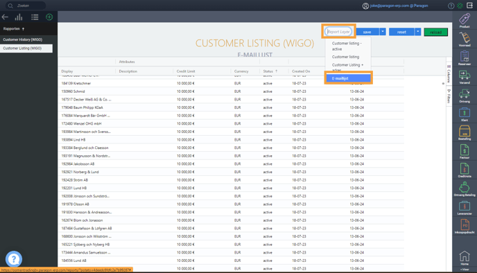The width and height of the screenshot is (477, 273).
Task: Click the '192984 Jakobsson AB' row
Action: [231, 164]
